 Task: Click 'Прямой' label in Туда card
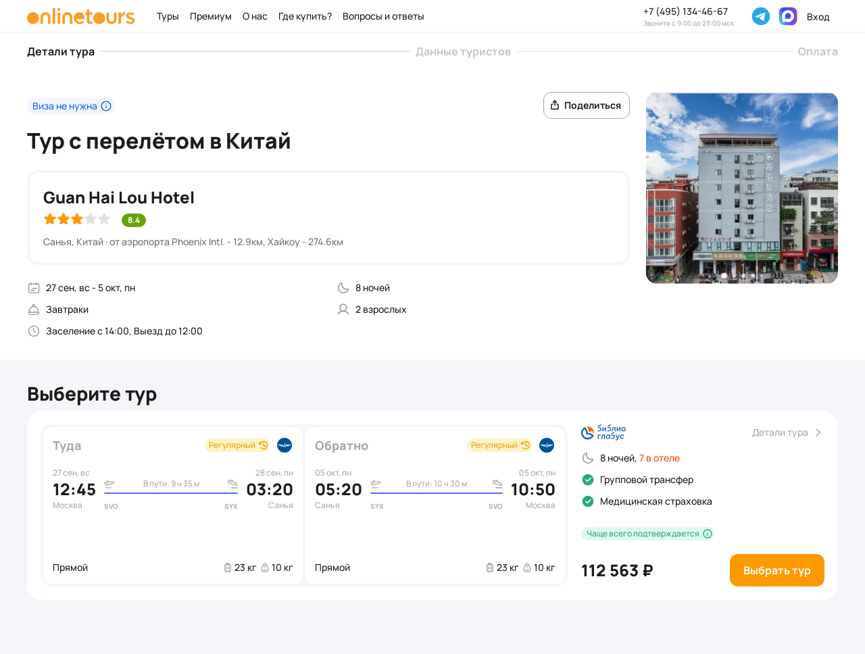70,568
